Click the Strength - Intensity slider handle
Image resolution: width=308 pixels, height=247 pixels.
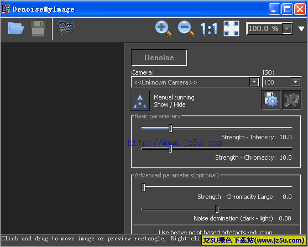click(170, 128)
